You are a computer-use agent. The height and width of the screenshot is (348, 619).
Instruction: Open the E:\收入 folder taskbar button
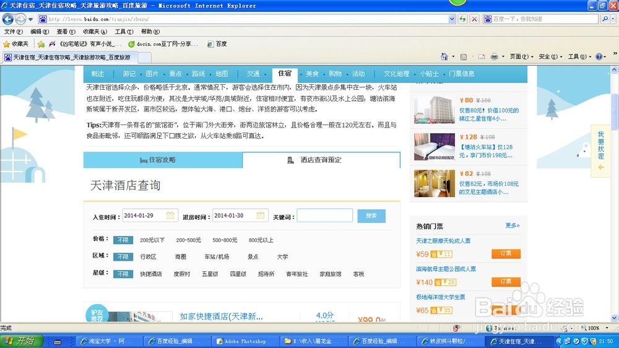click(x=314, y=341)
